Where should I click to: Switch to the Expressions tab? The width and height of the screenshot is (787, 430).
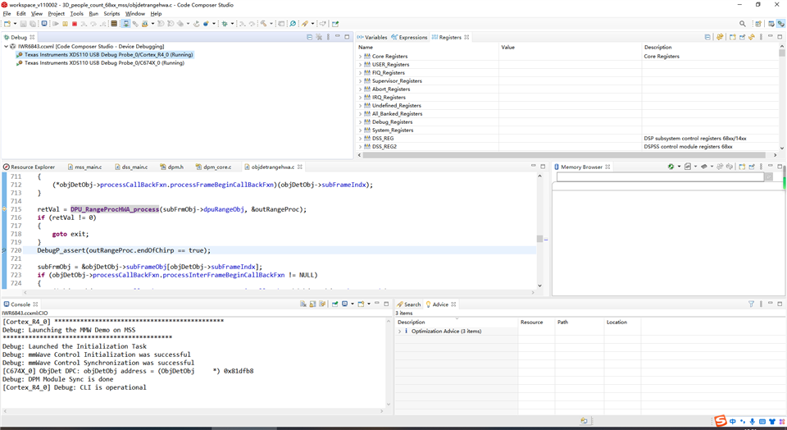412,37
